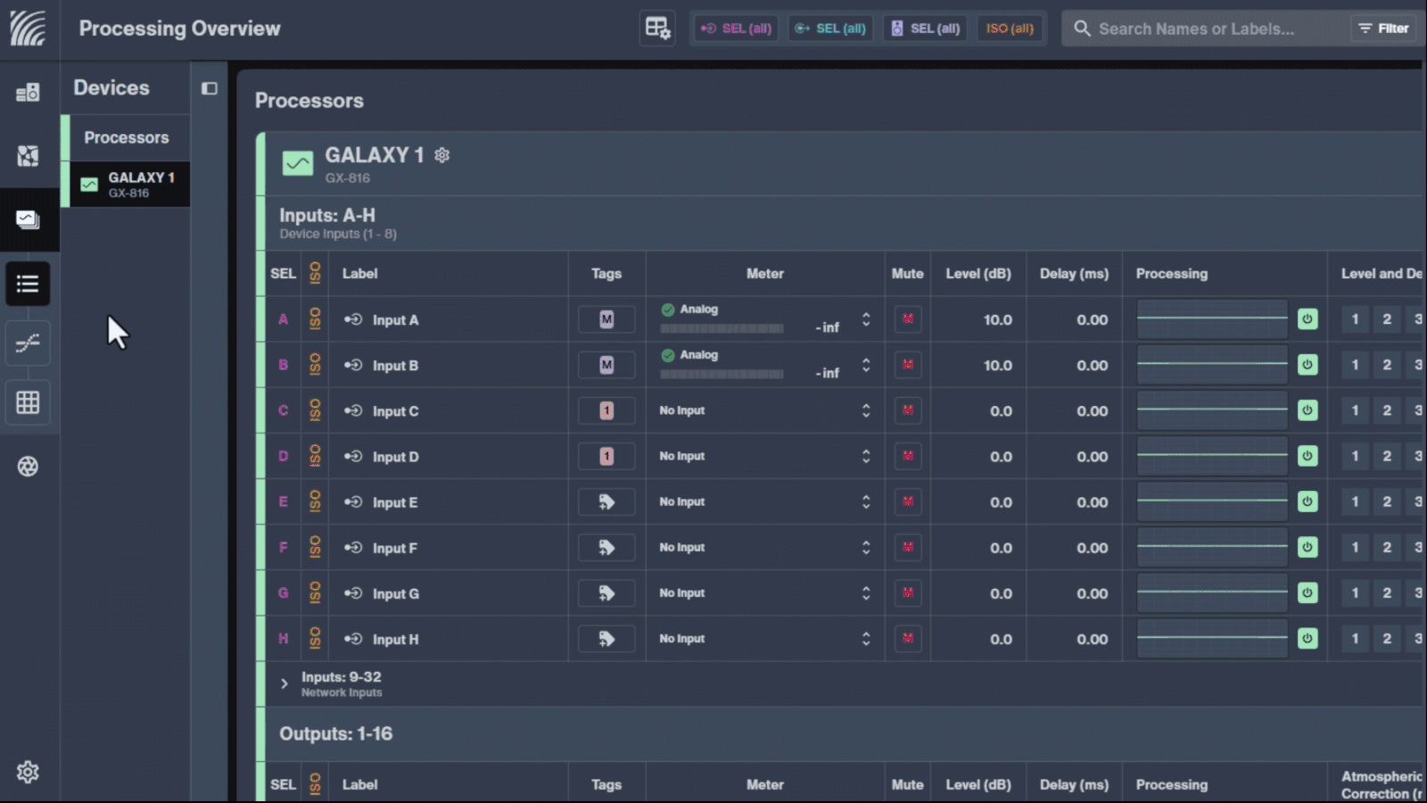The height and width of the screenshot is (803, 1427).
Task: Open meter source dropdown for Input D
Action: tap(865, 457)
